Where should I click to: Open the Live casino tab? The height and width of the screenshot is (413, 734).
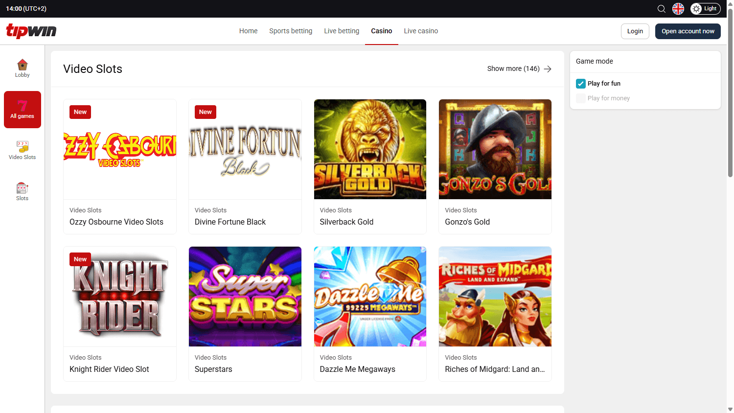[x=421, y=31]
